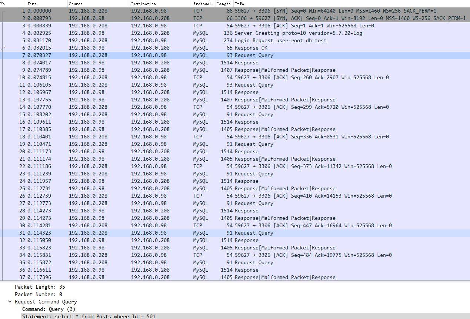This screenshot has height=319, width=470.
Task: Select packet 37 Malformed Packet row
Action: tap(235, 277)
